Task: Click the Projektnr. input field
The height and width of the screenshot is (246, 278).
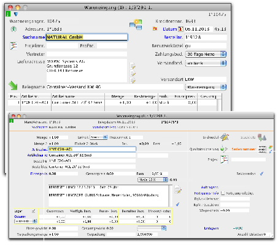Action: [x=62, y=46]
